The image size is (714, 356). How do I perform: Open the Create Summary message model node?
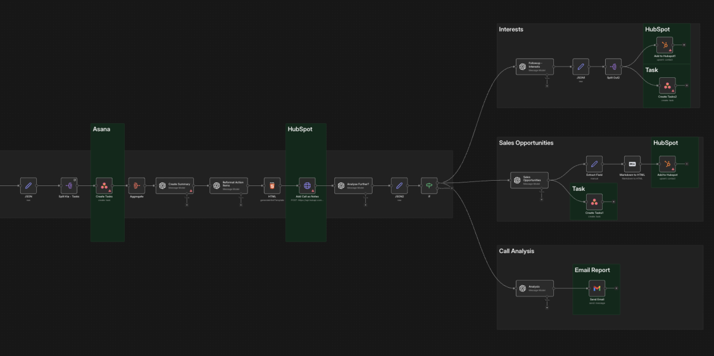point(176,185)
